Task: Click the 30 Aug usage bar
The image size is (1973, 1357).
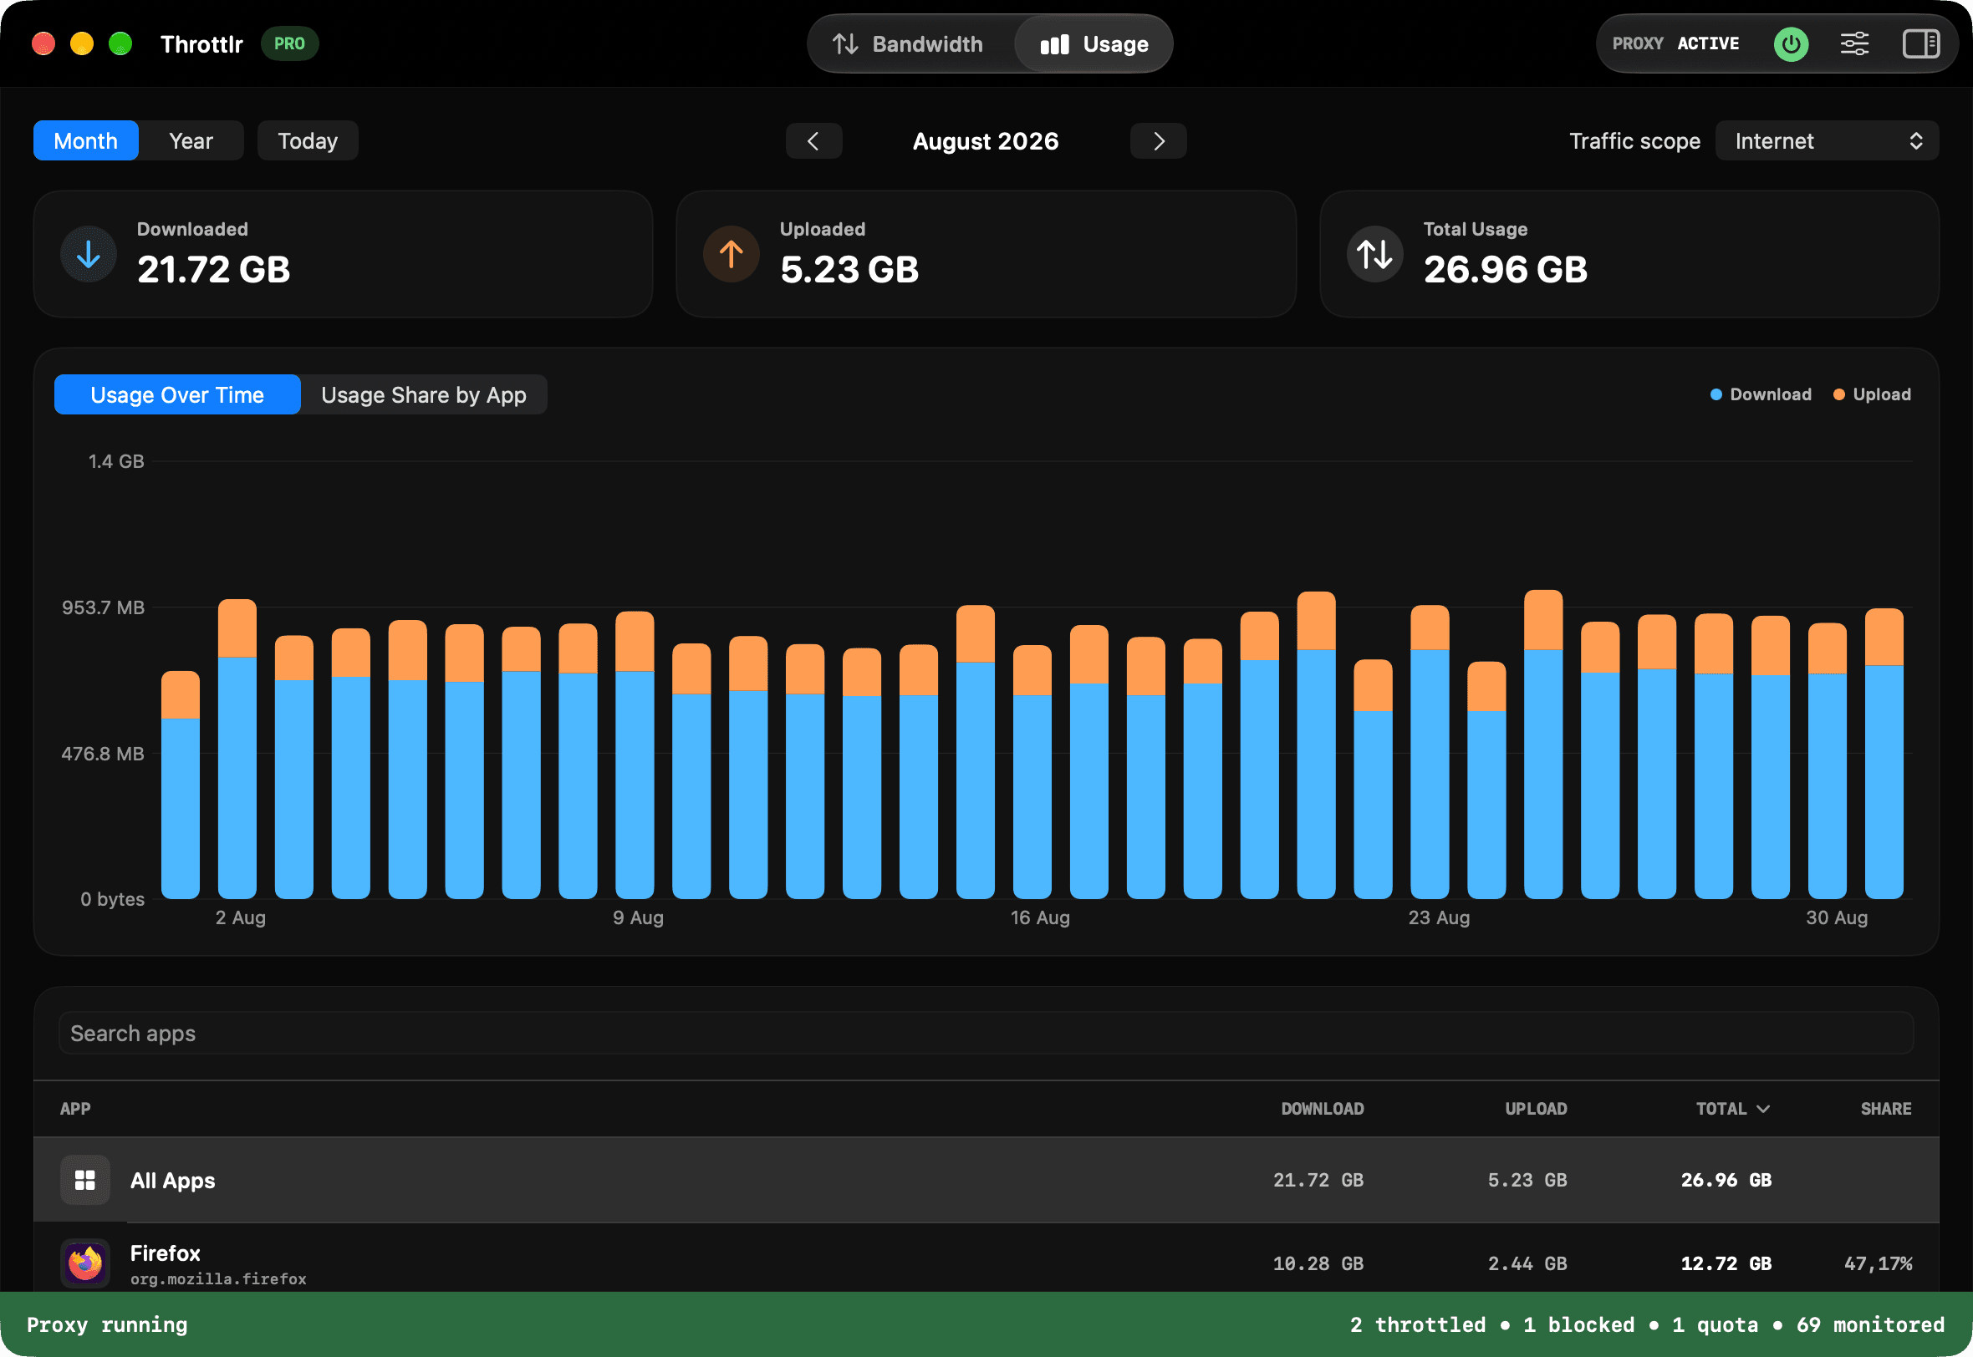Action: click(1827, 761)
